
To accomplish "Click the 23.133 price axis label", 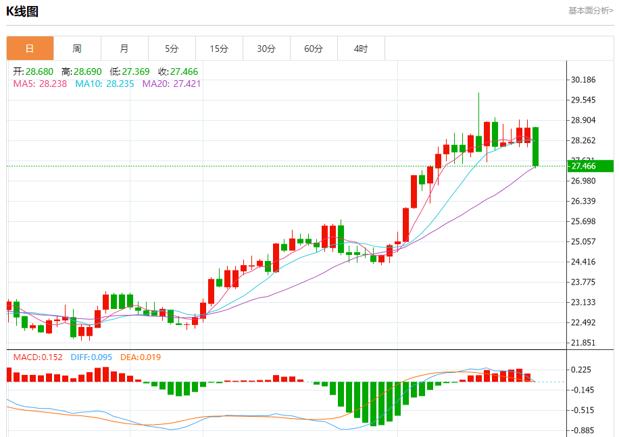I will tap(583, 303).
